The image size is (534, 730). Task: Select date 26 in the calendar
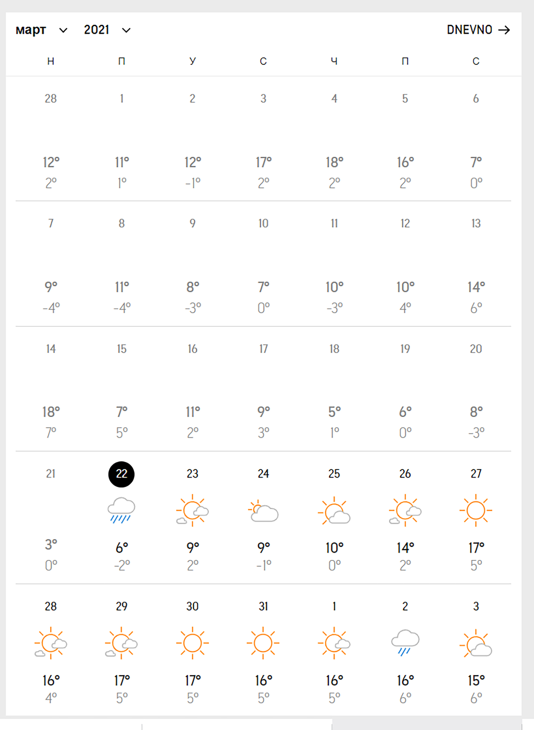(x=405, y=474)
